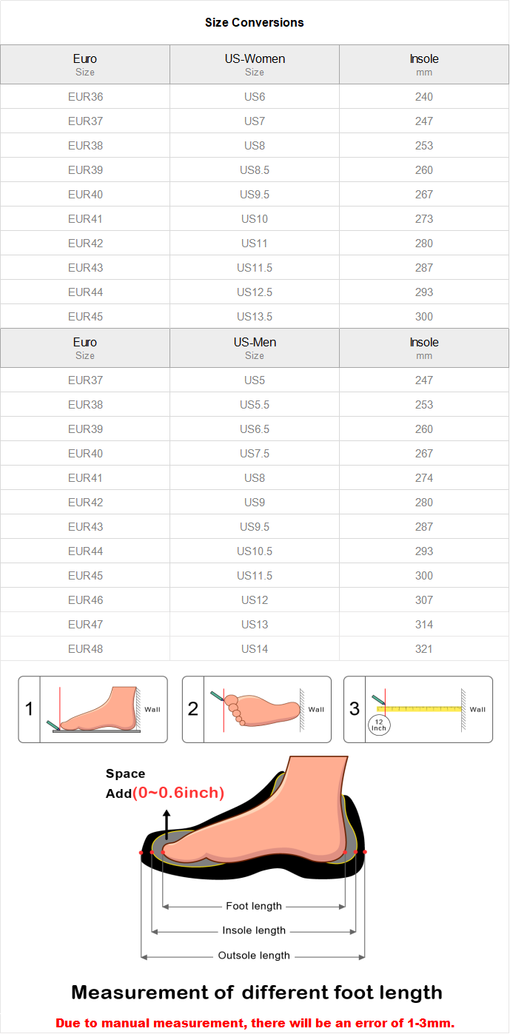Click the US14 men's size cell

pos(255,649)
